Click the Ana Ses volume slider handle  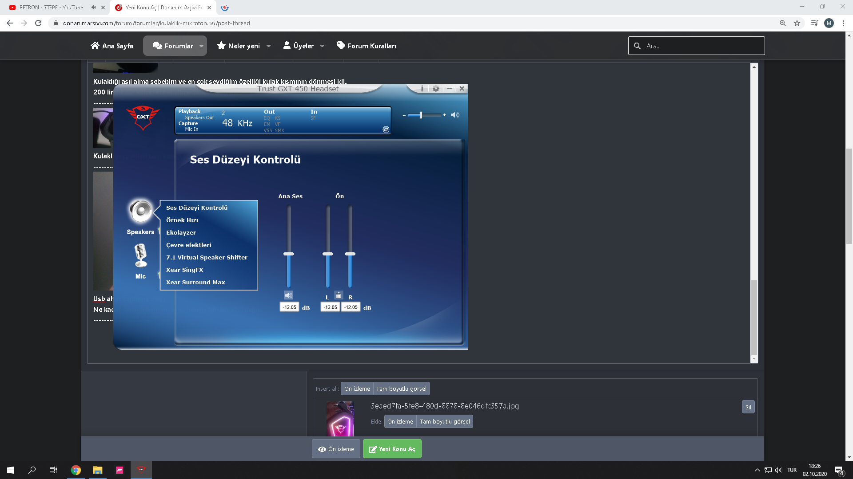click(x=289, y=254)
